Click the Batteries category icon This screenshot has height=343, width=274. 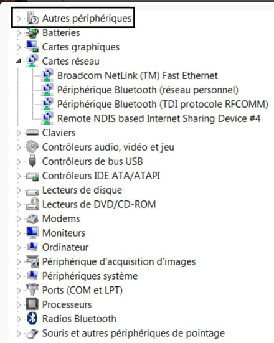(x=32, y=33)
